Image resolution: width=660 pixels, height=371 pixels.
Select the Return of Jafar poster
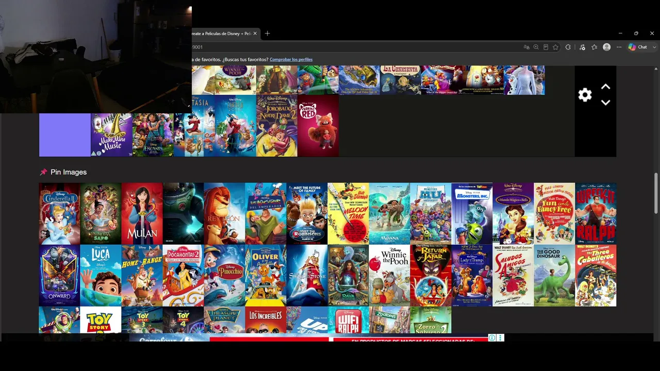tap(431, 276)
